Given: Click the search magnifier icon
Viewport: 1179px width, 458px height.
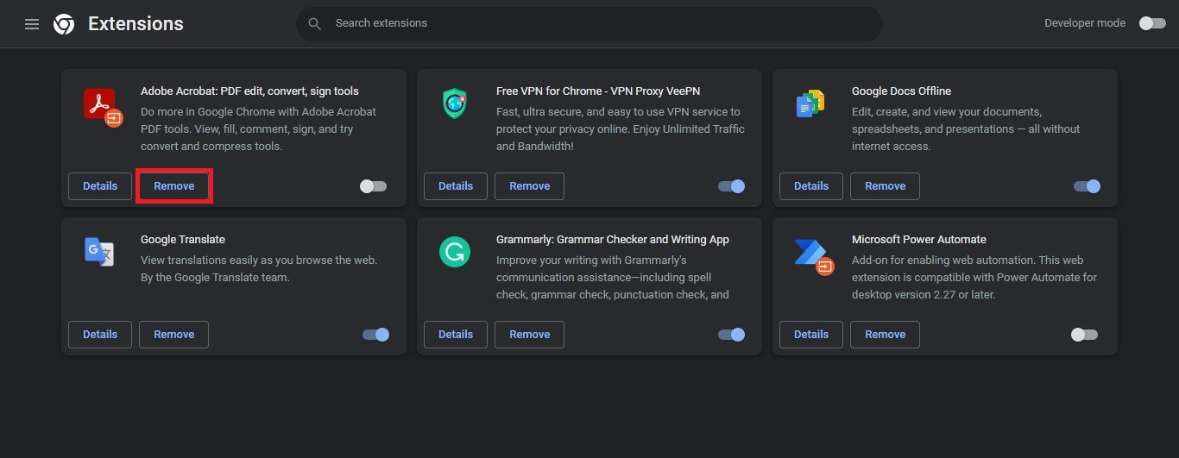Looking at the screenshot, I should tap(315, 23).
